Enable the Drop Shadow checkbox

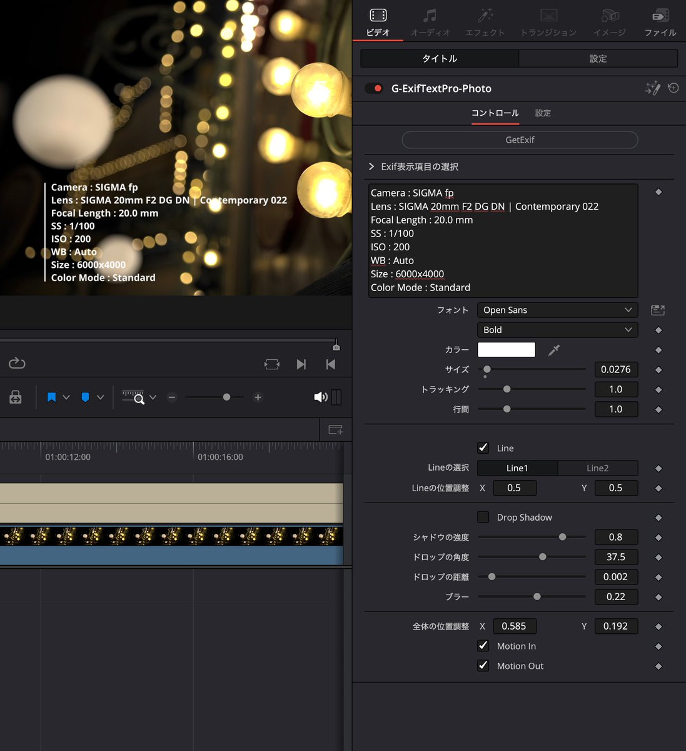click(x=483, y=517)
